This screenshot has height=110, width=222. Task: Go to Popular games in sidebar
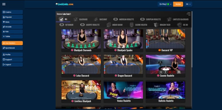tap(12, 17)
